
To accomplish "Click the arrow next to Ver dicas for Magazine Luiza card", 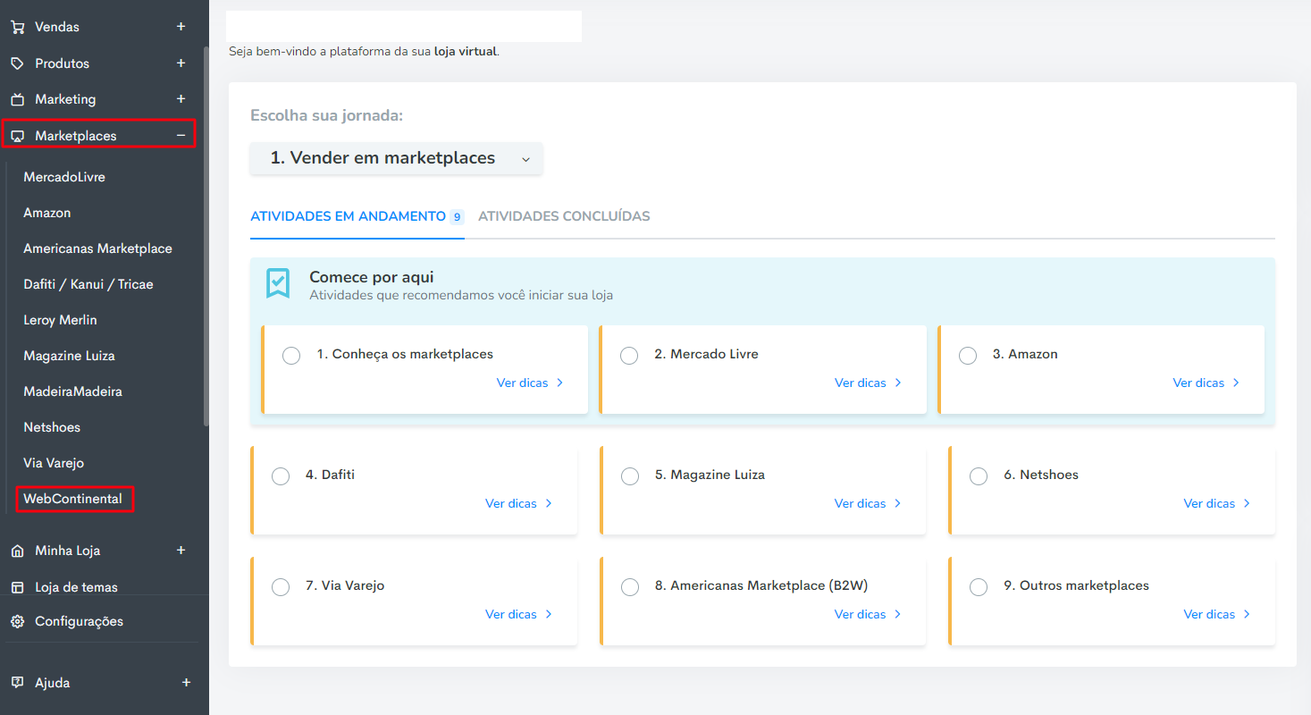I will [898, 503].
